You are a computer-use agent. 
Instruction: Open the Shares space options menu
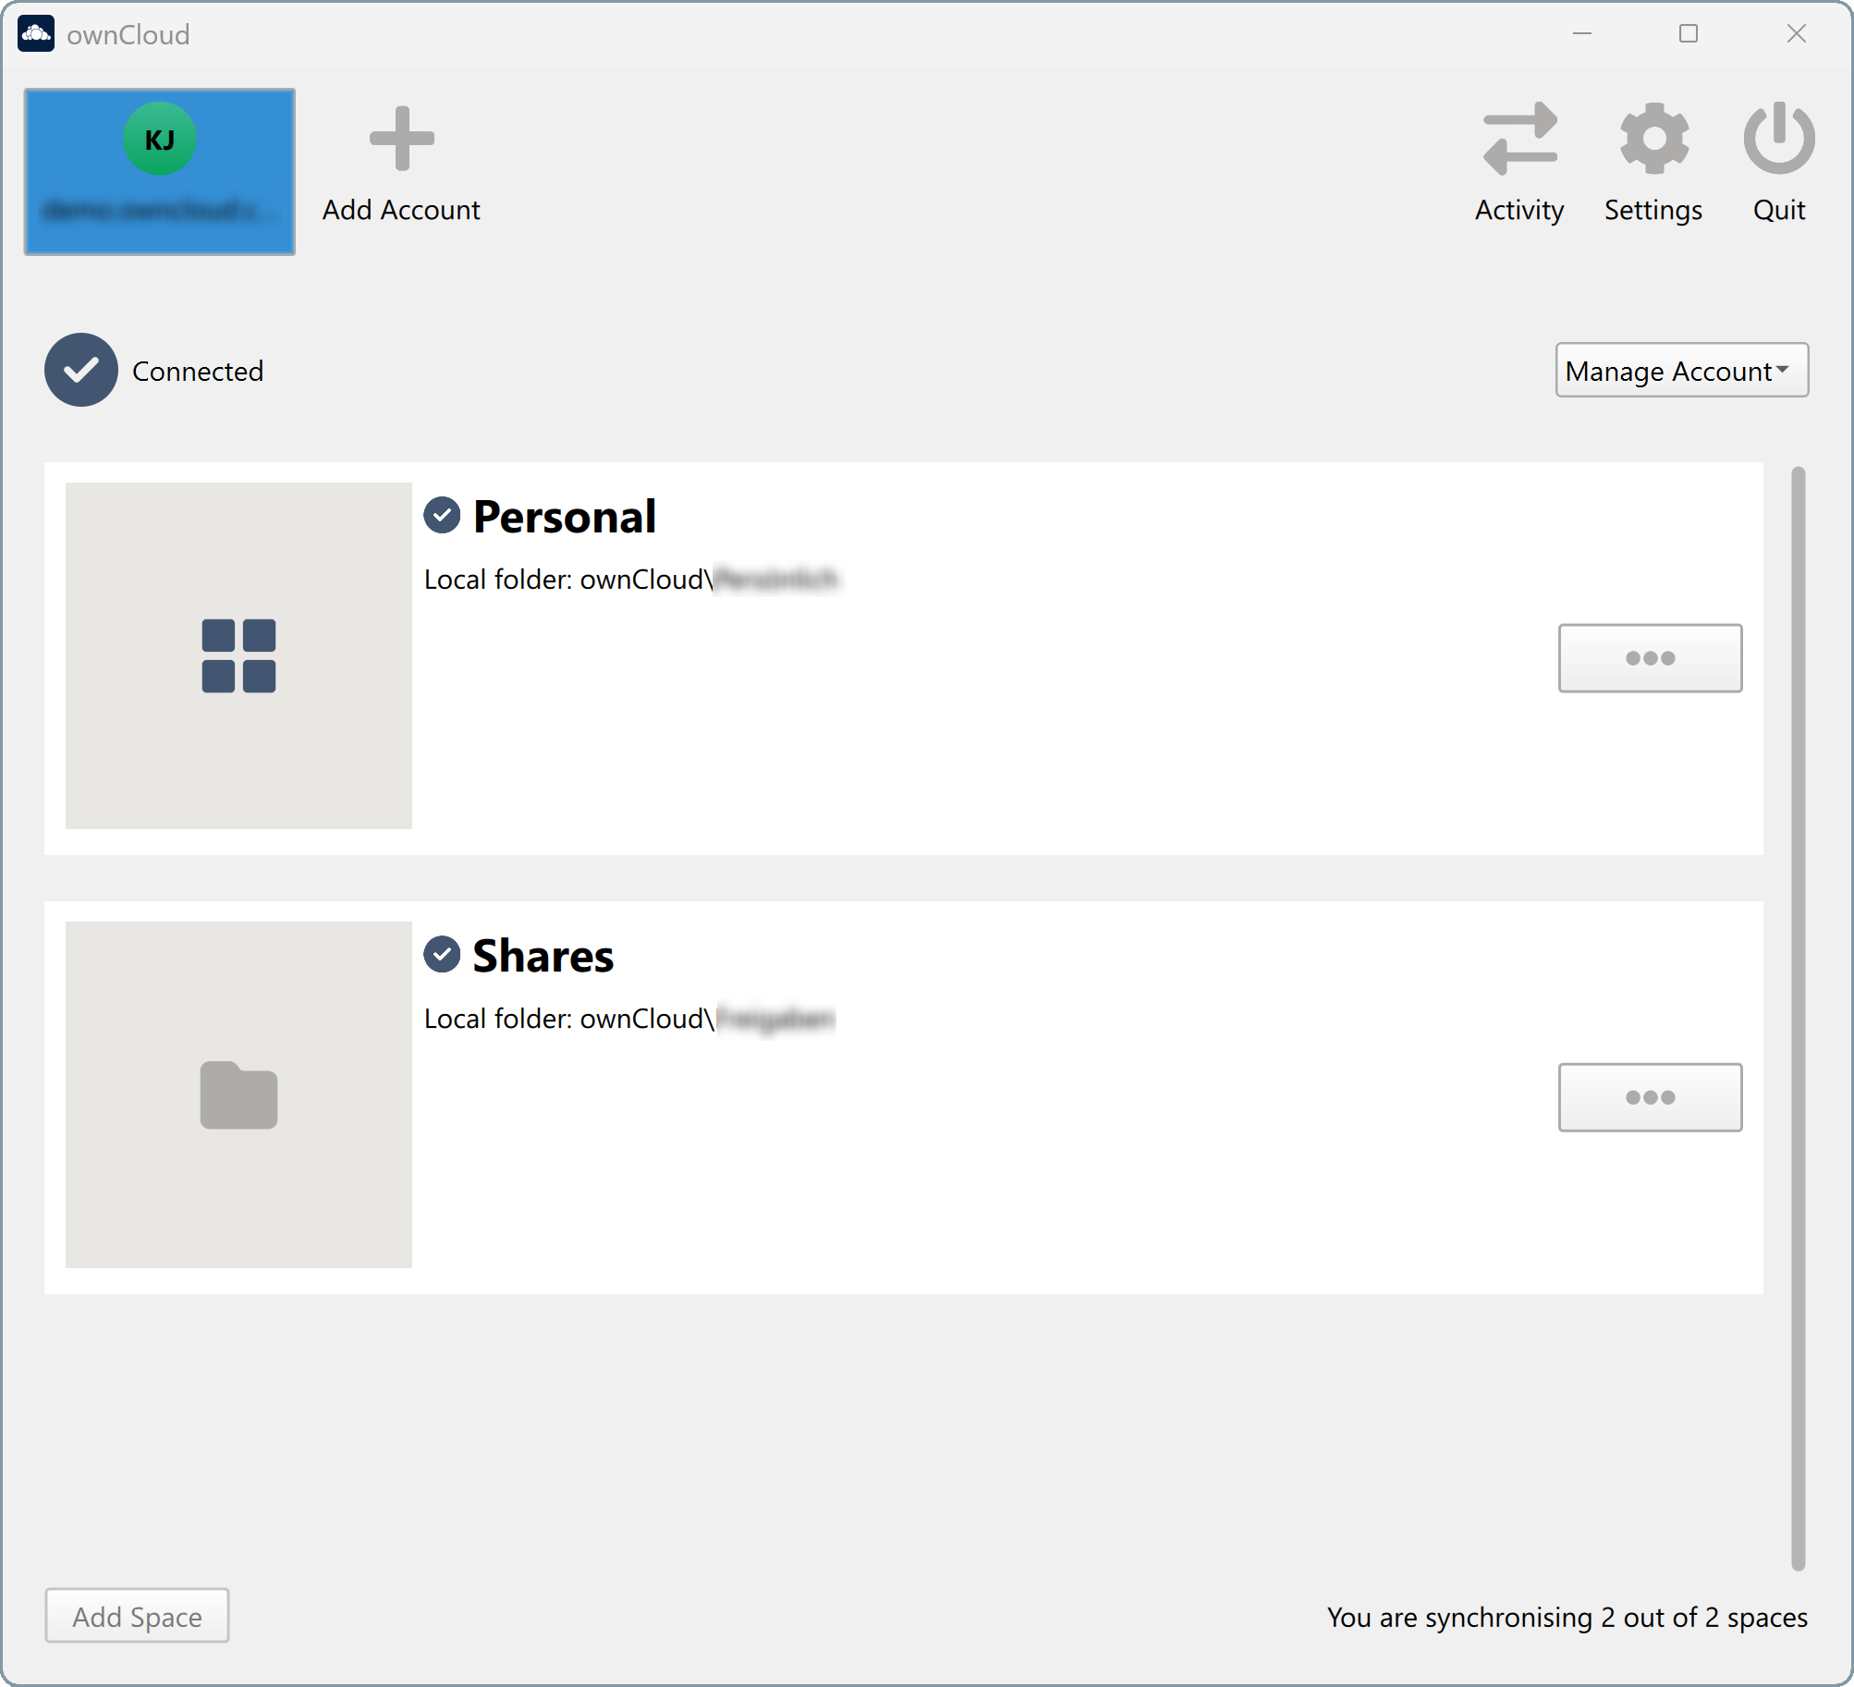click(1651, 1097)
